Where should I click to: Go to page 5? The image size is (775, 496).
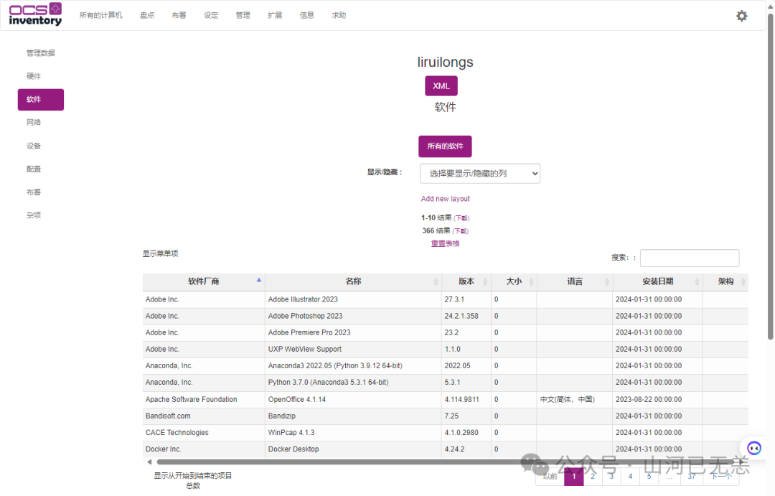pyautogui.click(x=649, y=476)
